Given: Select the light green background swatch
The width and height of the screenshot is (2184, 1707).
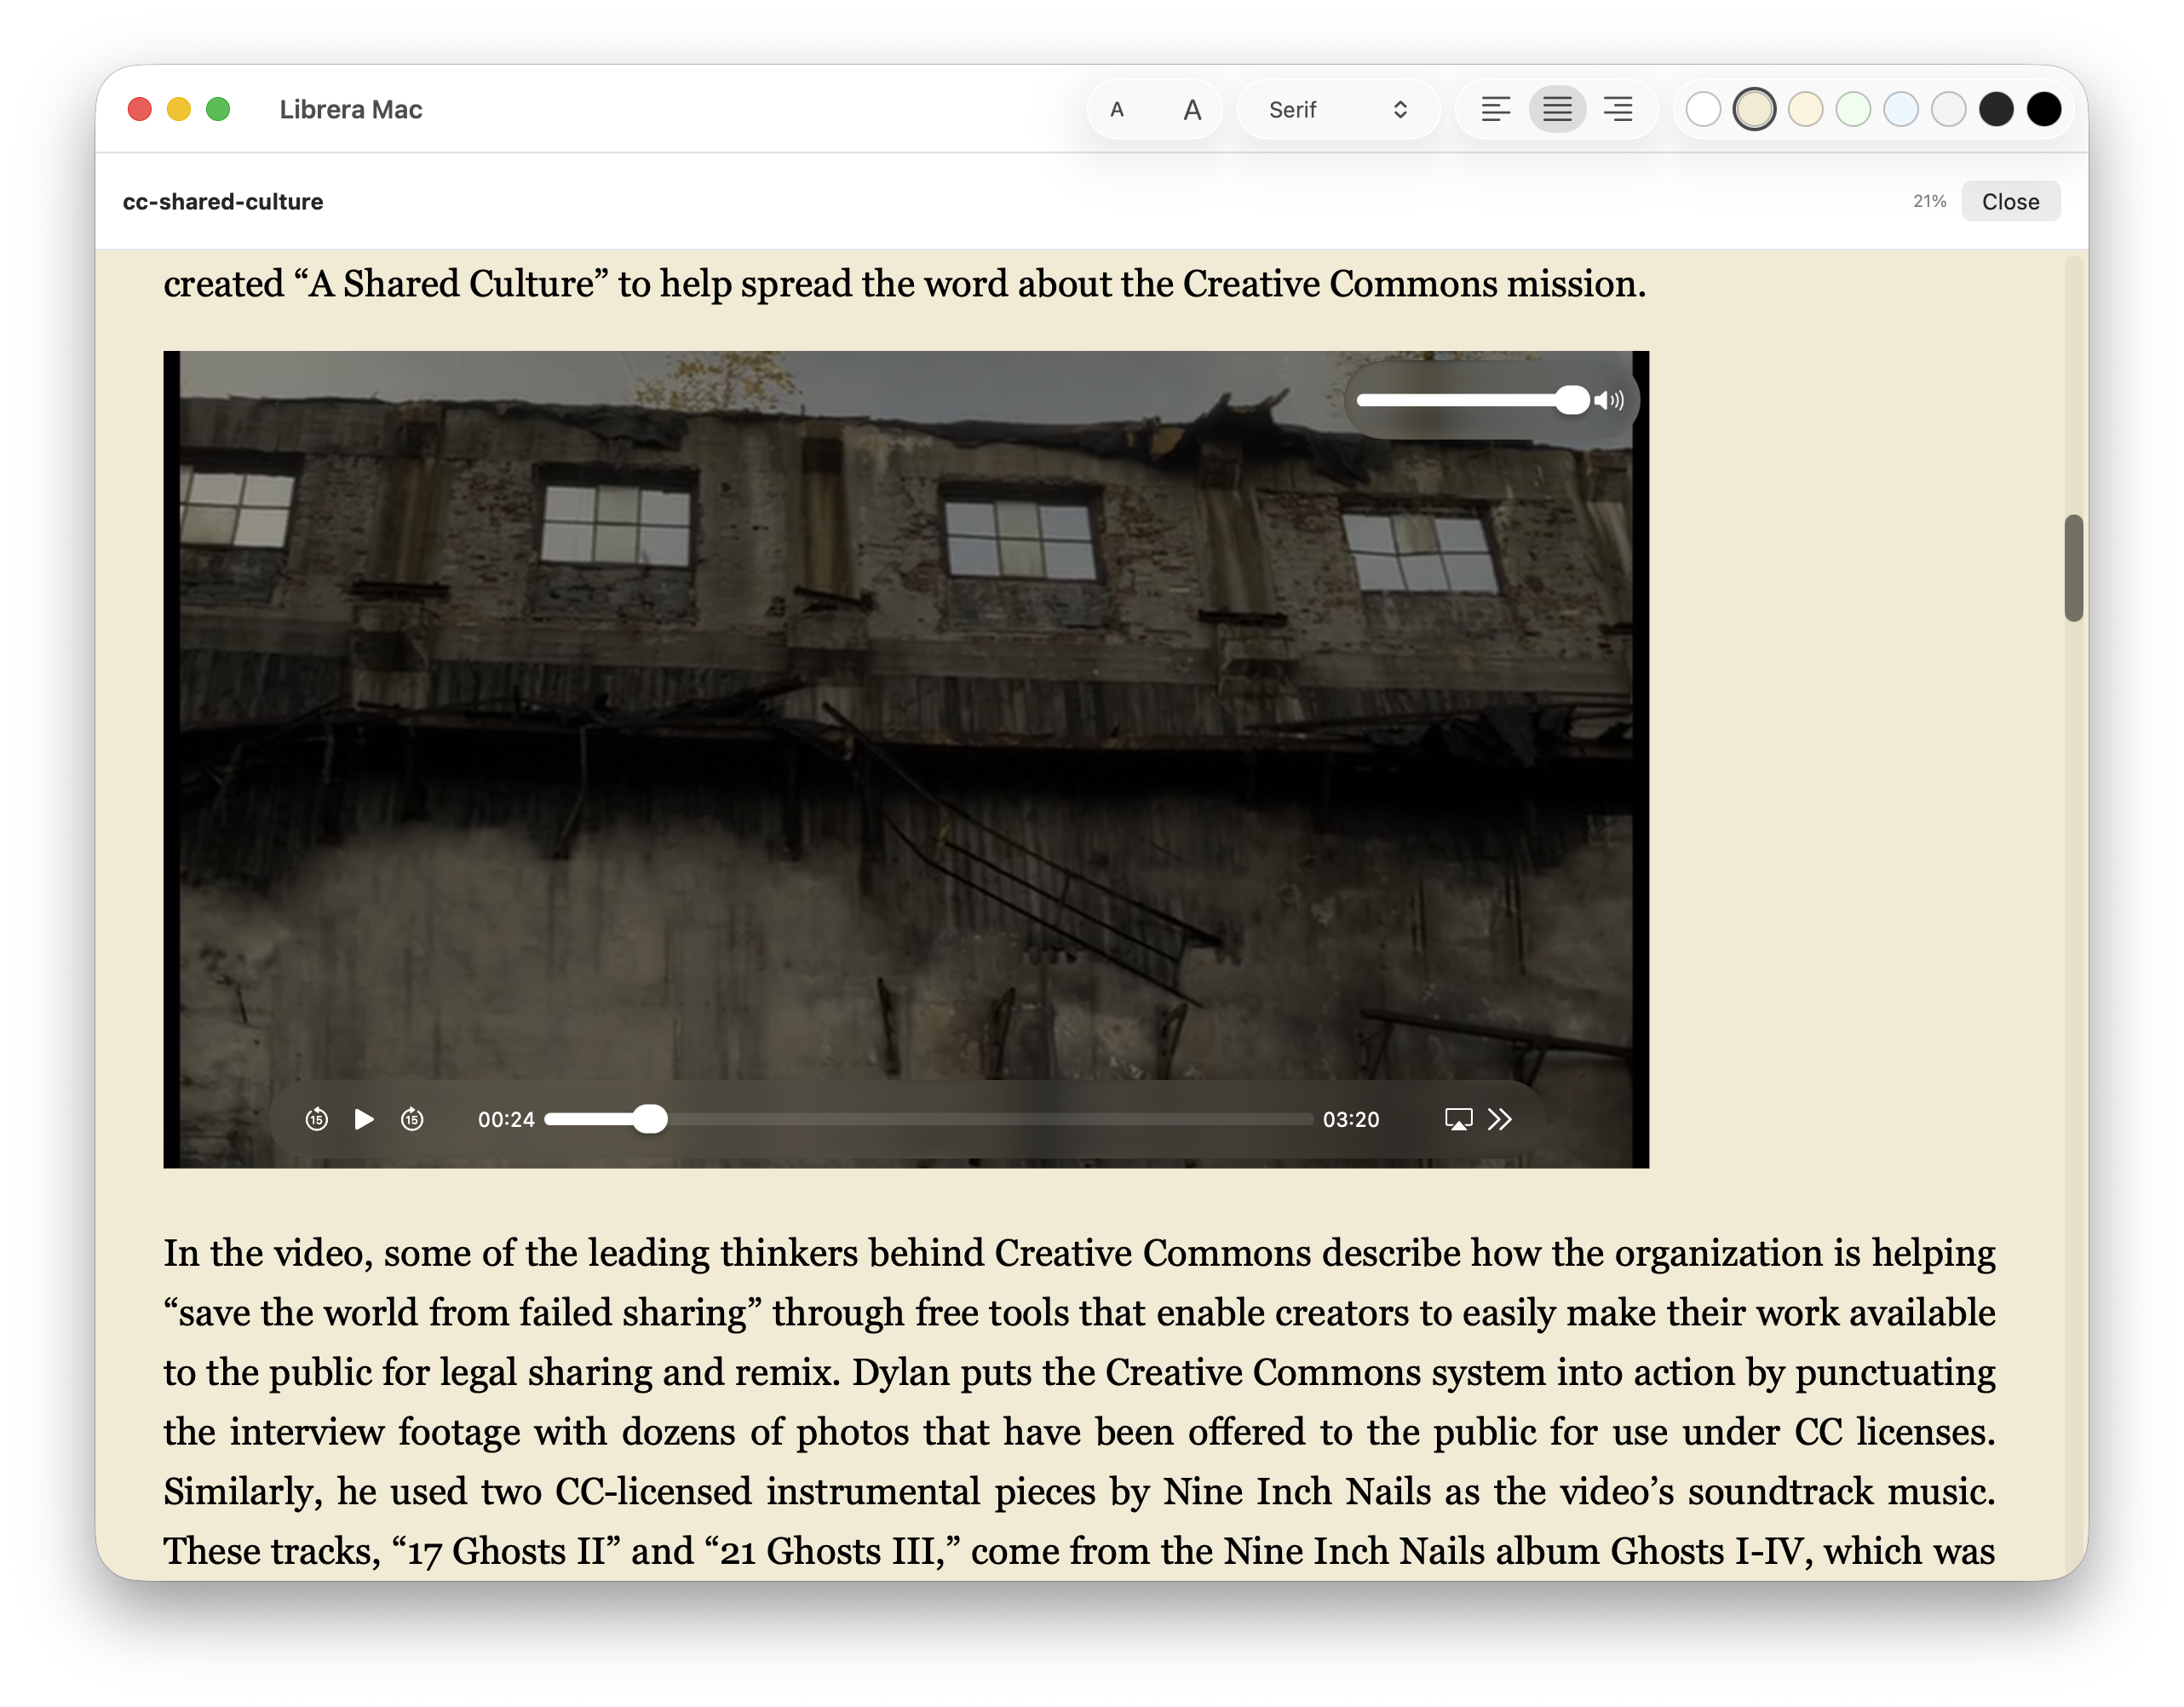Looking at the screenshot, I should point(1853,109).
